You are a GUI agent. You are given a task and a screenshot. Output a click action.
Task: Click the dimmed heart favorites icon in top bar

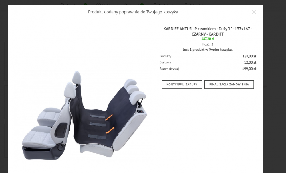coord(98,4)
